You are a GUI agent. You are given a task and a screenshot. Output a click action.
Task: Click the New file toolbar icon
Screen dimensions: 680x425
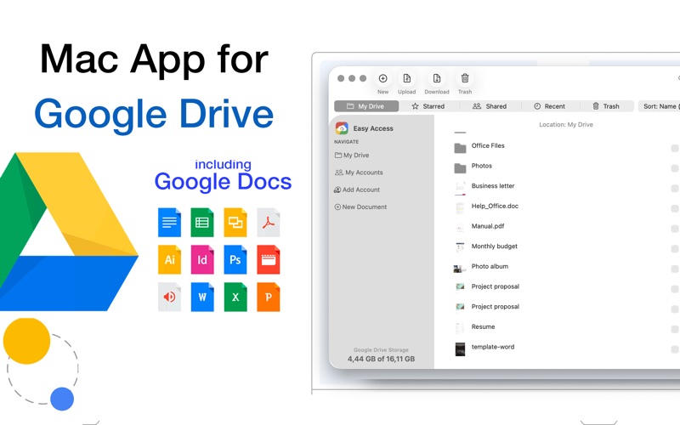click(x=383, y=78)
